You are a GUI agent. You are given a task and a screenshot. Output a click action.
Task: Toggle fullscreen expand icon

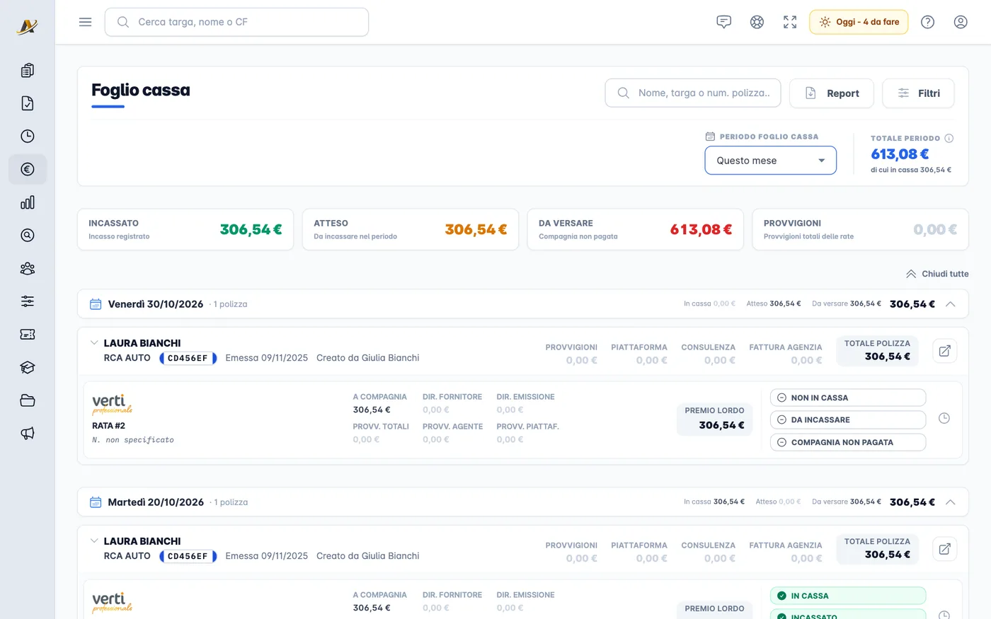790,22
